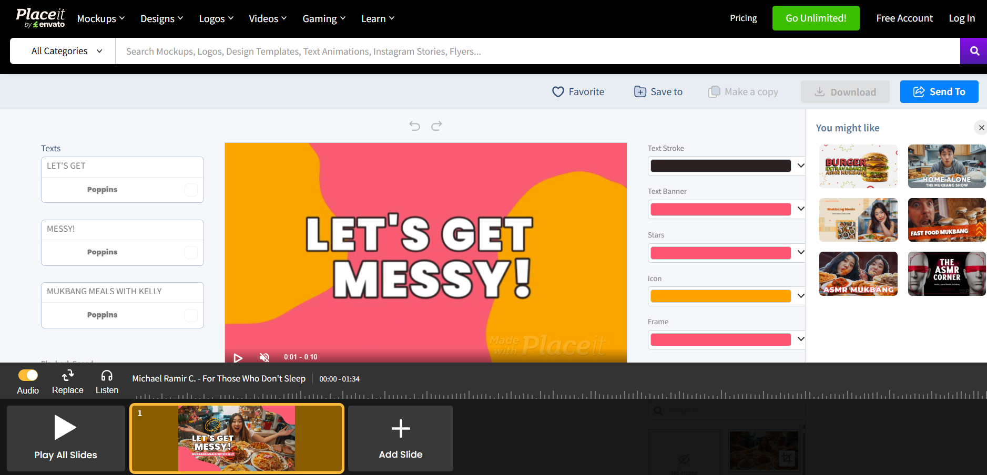987x475 pixels.
Task: Toggle the Audio switch off
Action: tap(28, 374)
